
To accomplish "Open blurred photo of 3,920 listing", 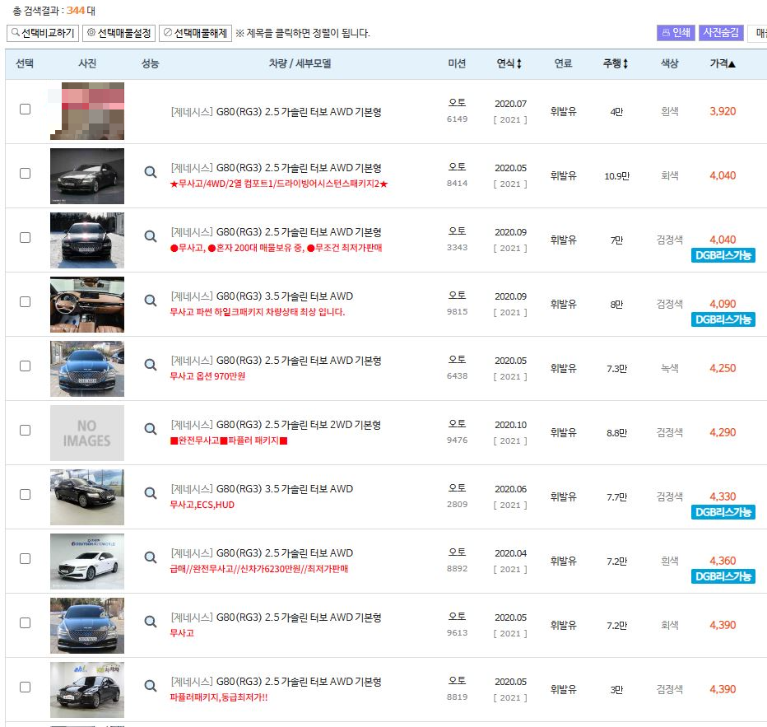I will pyautogui.click(x=87, y=111).
